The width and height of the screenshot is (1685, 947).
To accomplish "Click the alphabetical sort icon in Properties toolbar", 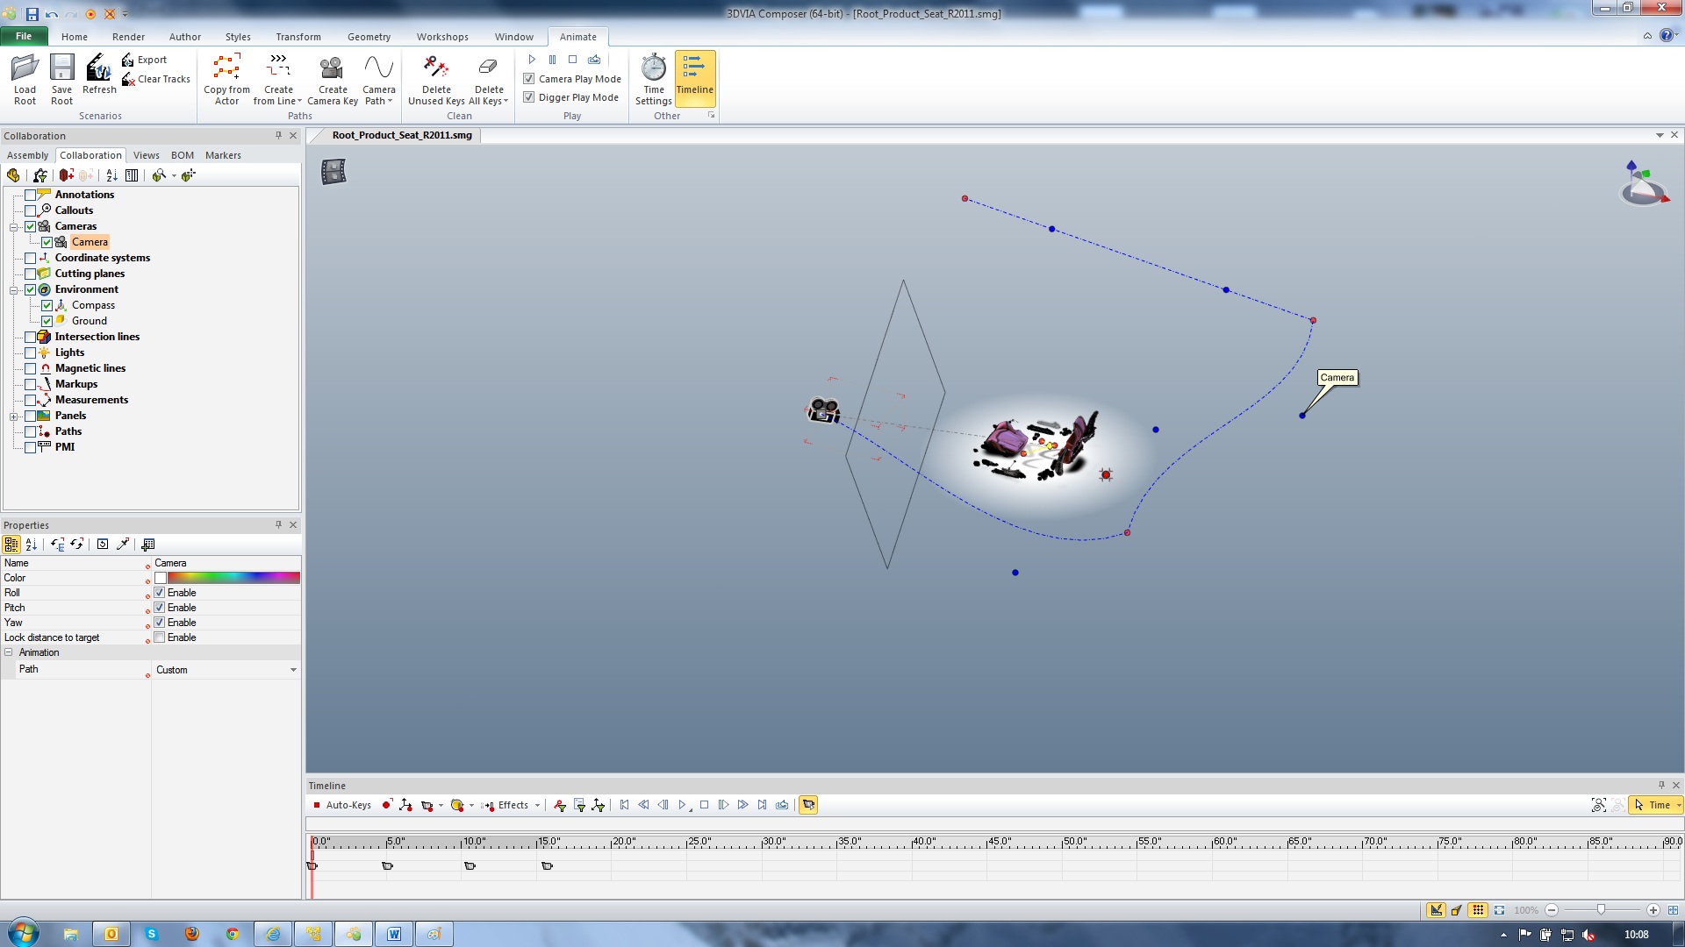I will click(31, 545).
